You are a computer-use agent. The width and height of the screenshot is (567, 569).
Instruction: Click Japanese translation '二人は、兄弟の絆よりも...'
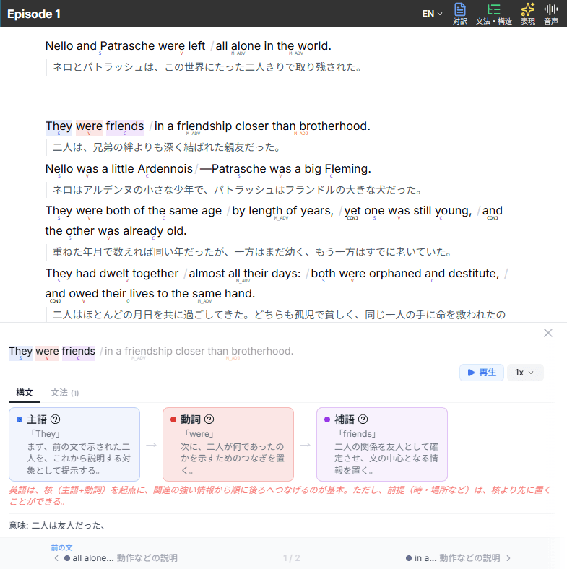(167, 147)
